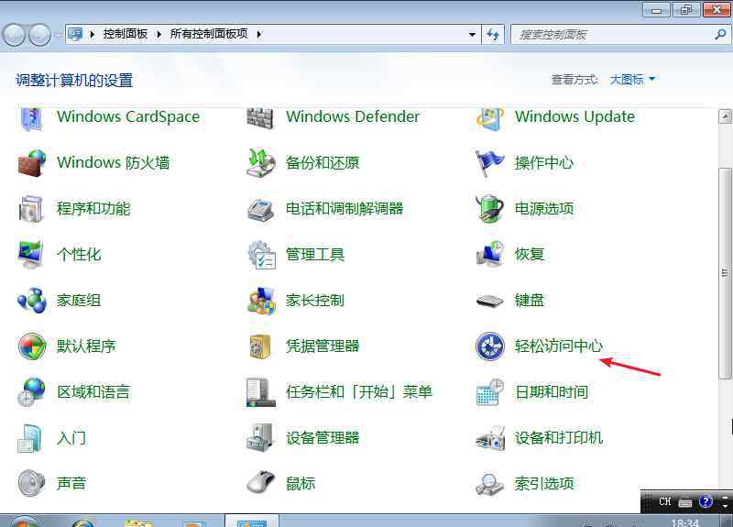This screenshot has height=527, width=733.
Task: Click the CH language bar indicator
Action: 665,501
